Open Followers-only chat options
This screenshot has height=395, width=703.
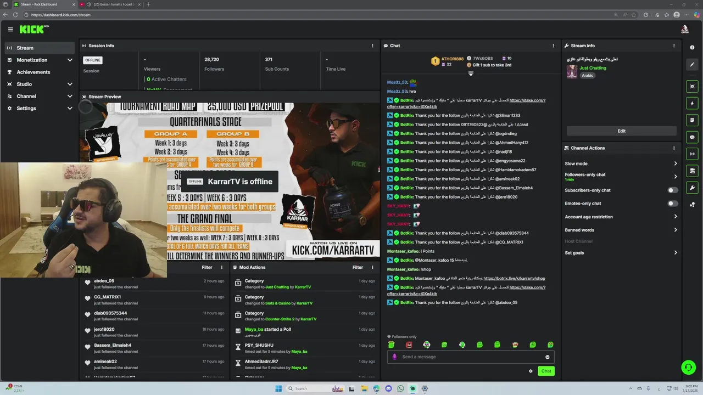coord(621,177)
